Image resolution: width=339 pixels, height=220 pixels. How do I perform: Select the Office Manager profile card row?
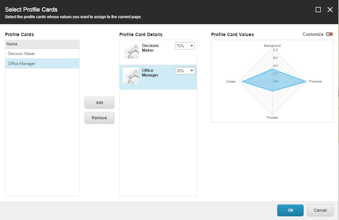42,63
